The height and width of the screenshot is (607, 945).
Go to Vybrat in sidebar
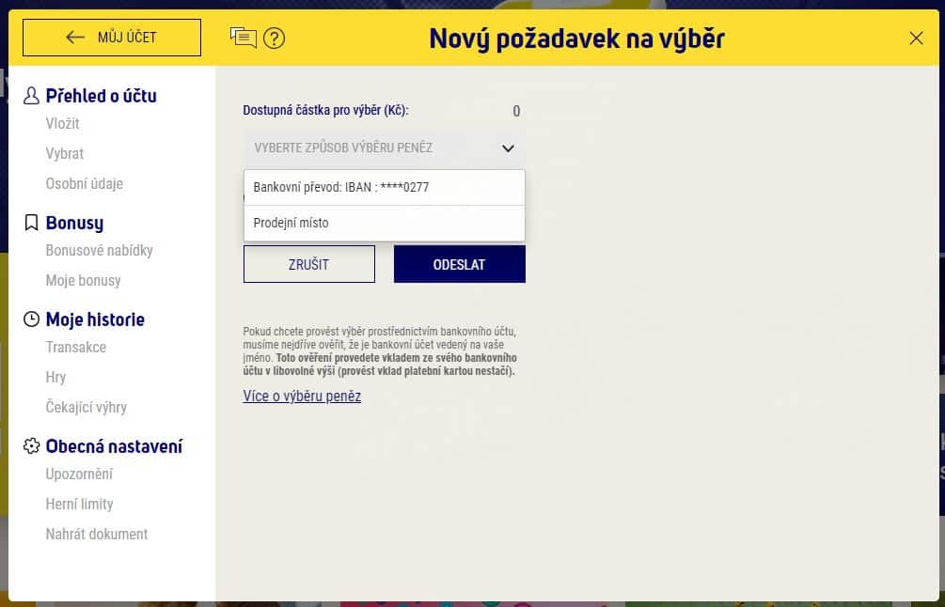[65, 153]
